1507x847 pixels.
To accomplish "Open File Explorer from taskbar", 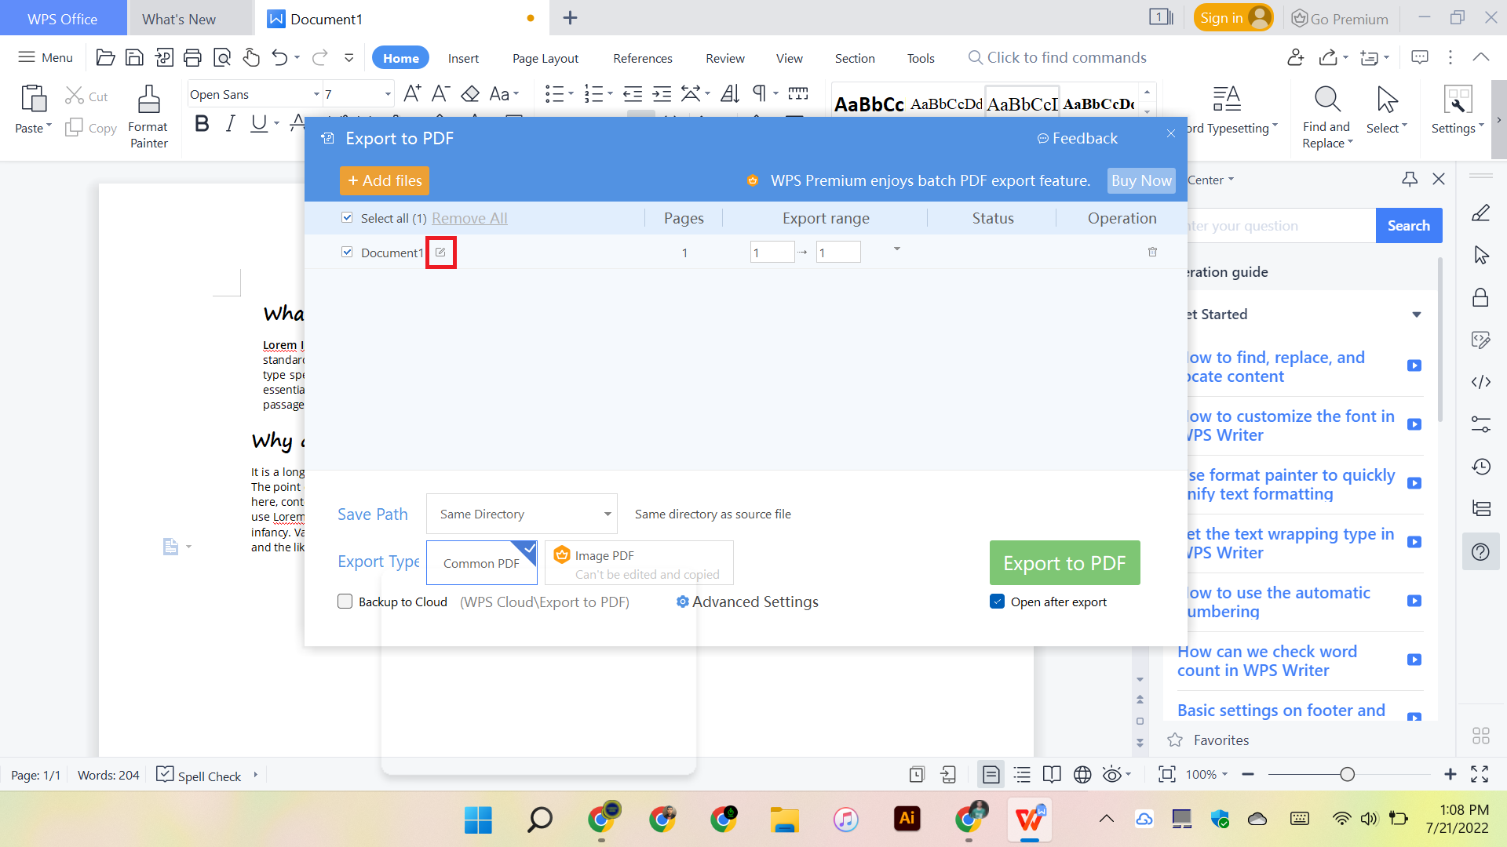I will [x=784, y=820].
